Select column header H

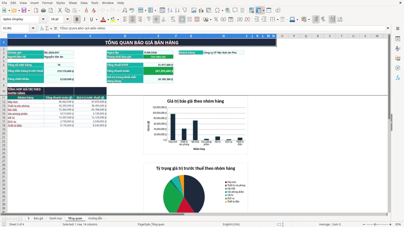[223, 36]
